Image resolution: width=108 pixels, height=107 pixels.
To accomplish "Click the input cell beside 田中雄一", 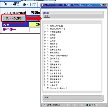I will click(35, 30).
